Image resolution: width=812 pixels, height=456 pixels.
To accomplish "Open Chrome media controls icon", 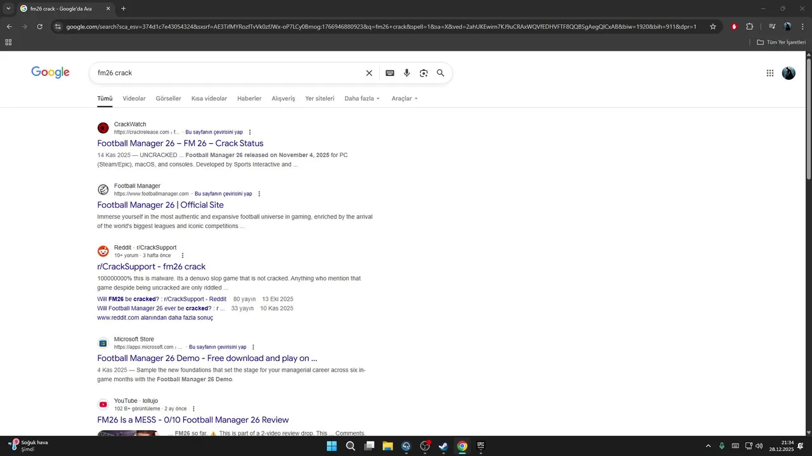I will tap(772, 27).
